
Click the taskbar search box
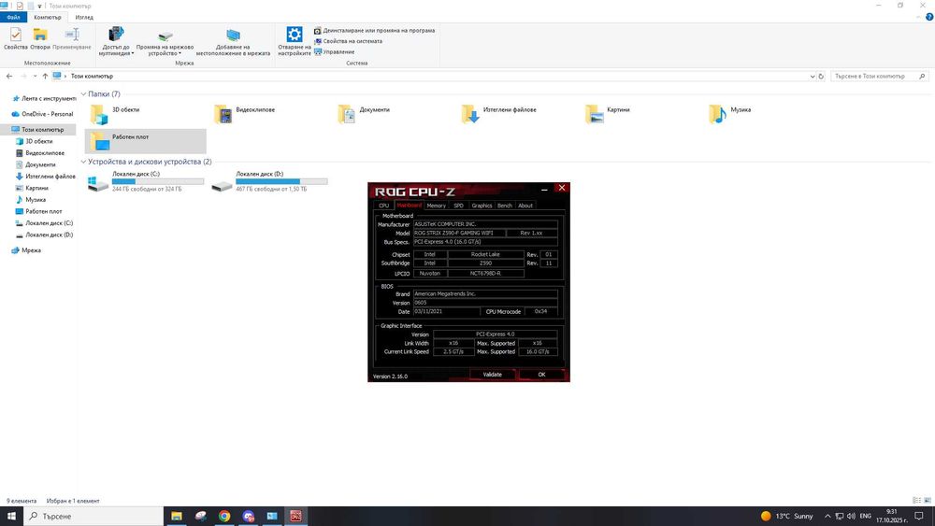[x=93, y=516]
